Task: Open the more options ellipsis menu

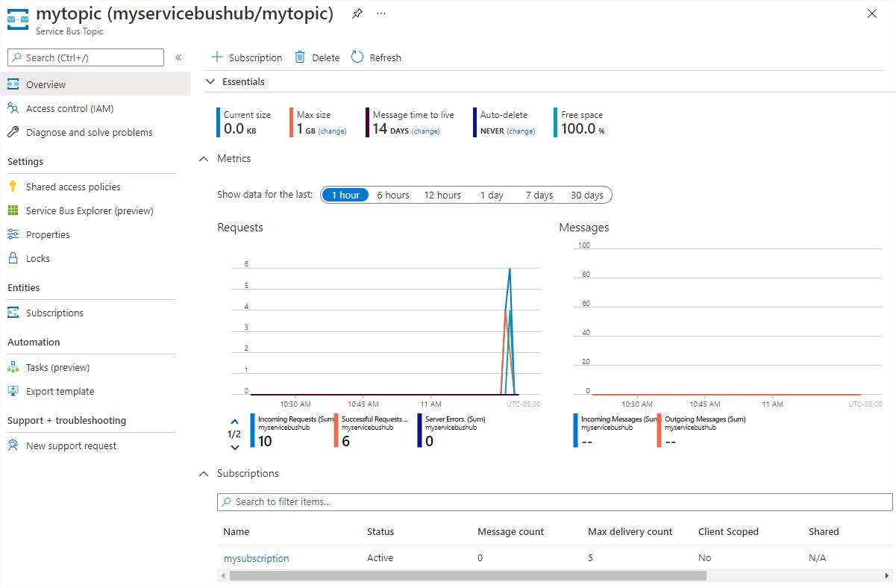Action: [x=381, y=14]
